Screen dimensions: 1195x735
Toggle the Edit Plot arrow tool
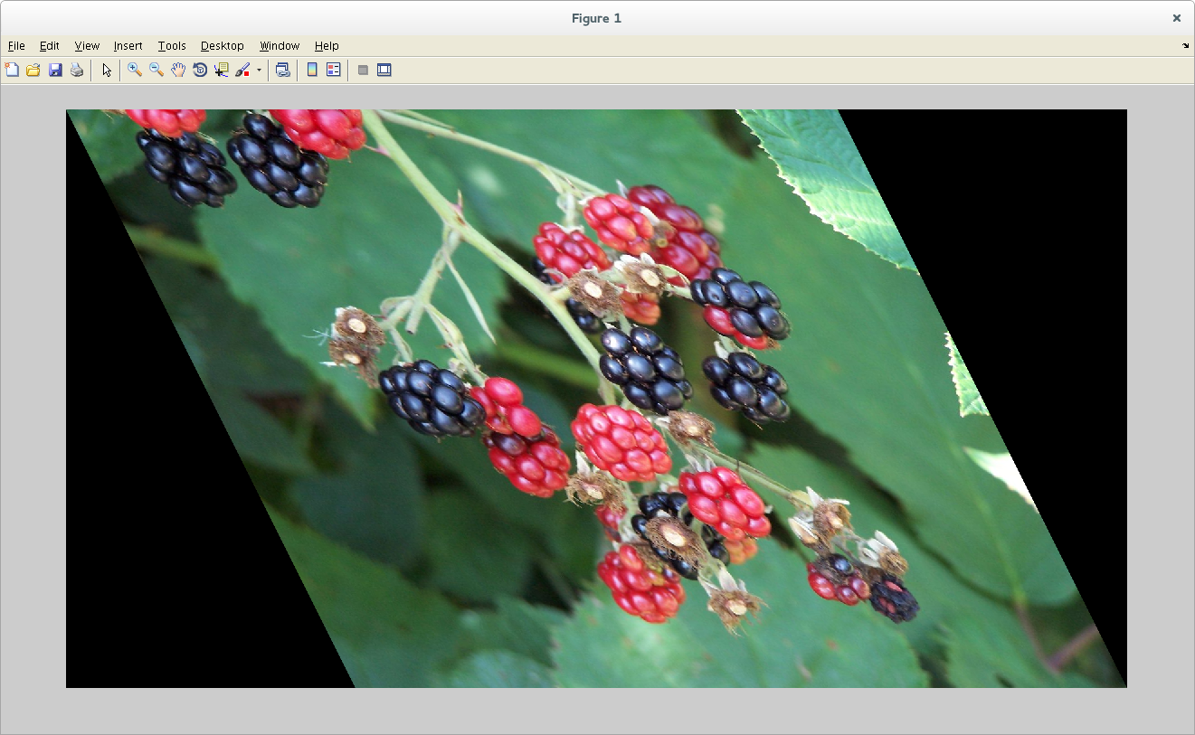point(107,70)
